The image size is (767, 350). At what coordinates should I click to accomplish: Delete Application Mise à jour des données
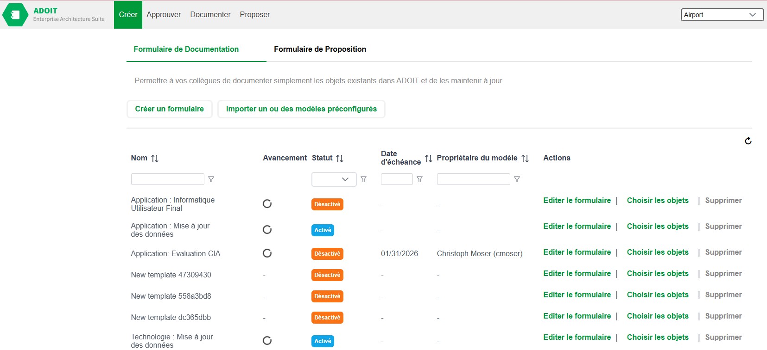point(723,227)
